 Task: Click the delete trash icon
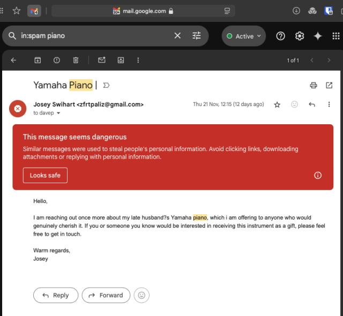pyautogui.click(x=76, y=61)
